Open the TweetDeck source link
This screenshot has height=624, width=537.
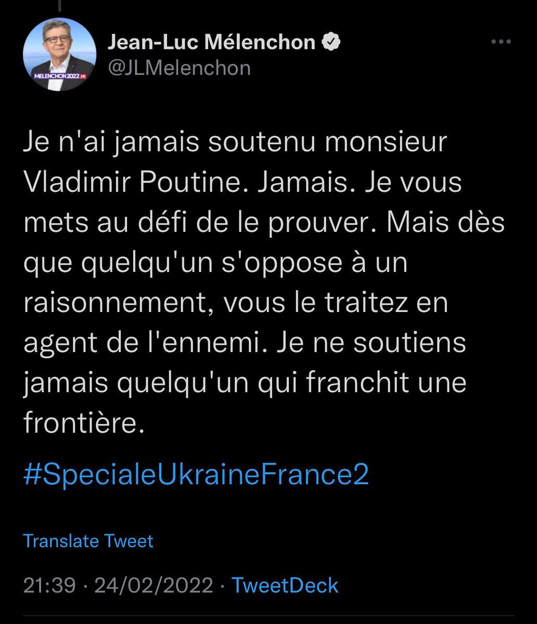click(285, 586)
